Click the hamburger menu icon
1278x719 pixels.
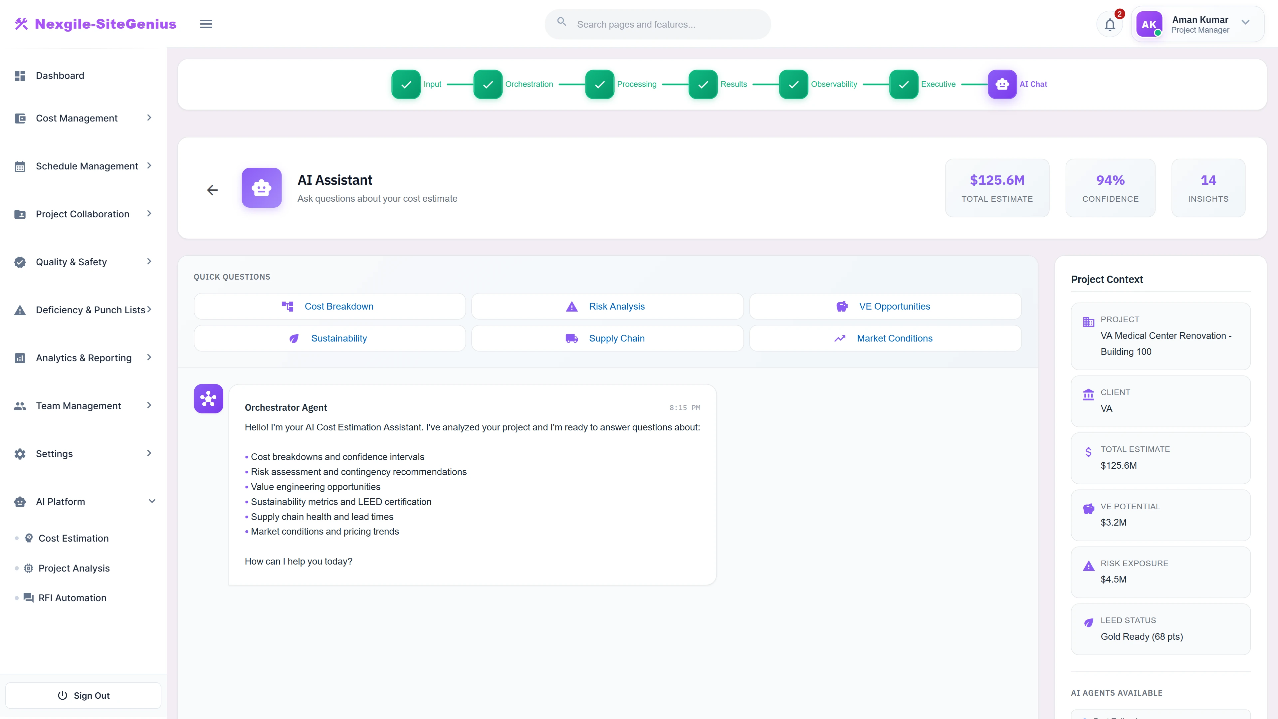pyautogui.click(x=206, y=24)
